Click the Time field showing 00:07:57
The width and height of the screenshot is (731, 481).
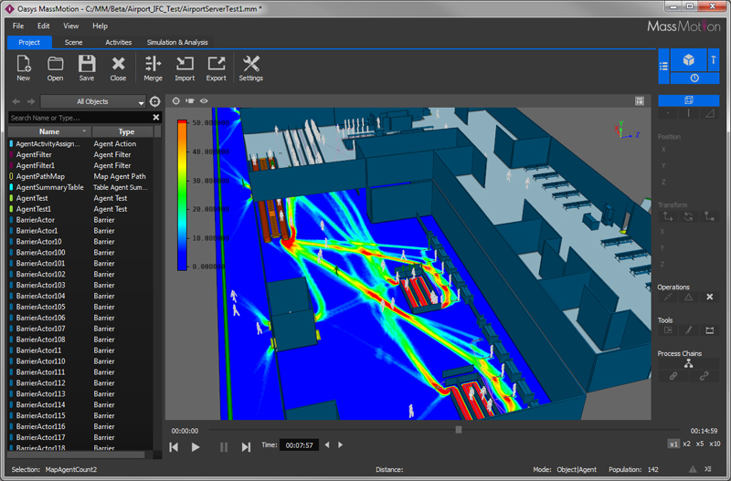tap(299, 445)
